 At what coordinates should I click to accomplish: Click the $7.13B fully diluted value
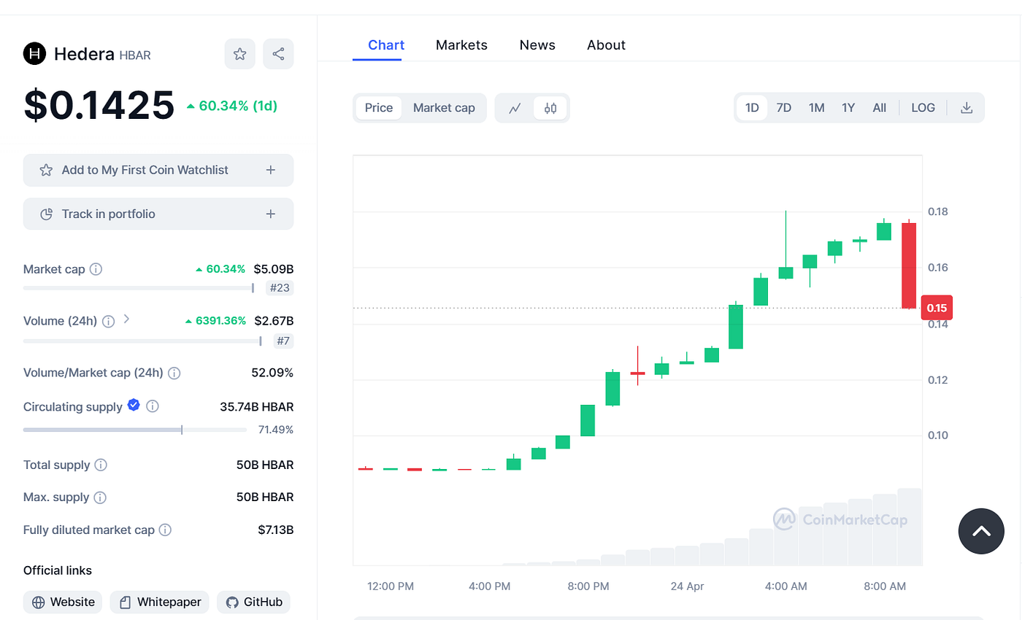point(276,530)
